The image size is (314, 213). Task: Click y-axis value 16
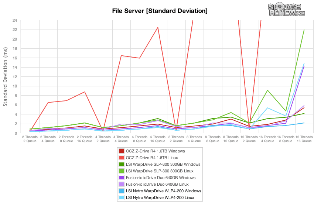[15, 58]
